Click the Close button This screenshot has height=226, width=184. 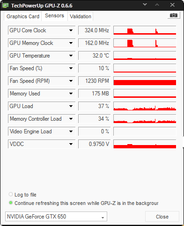click(x=162, y=217)
